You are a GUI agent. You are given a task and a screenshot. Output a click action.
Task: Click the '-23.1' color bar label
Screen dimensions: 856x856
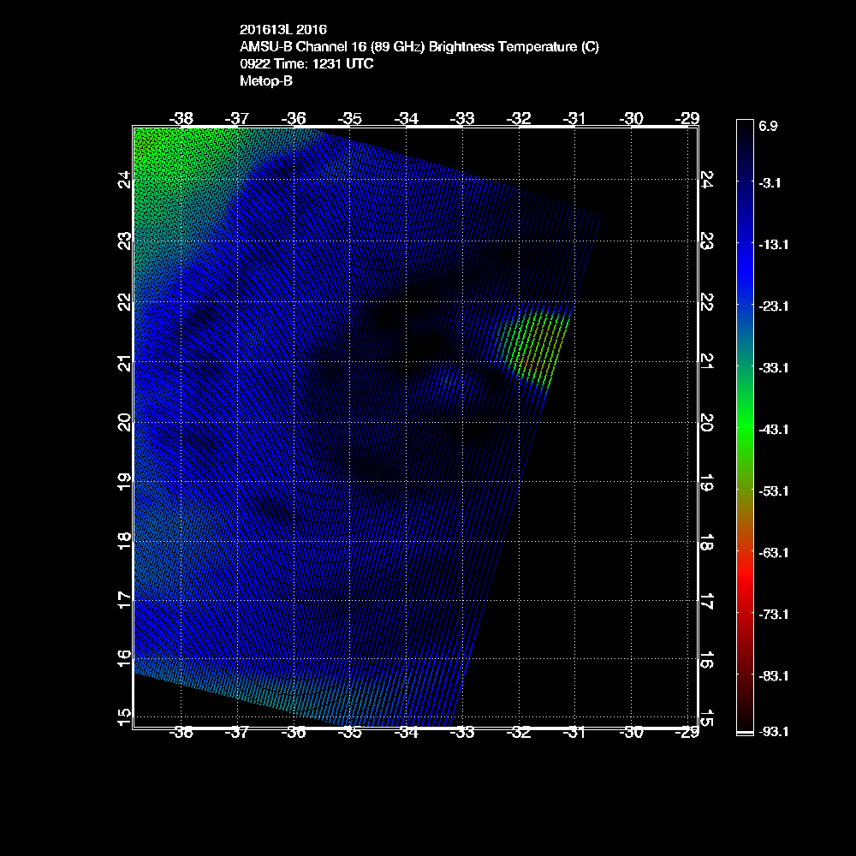(773, 306)
